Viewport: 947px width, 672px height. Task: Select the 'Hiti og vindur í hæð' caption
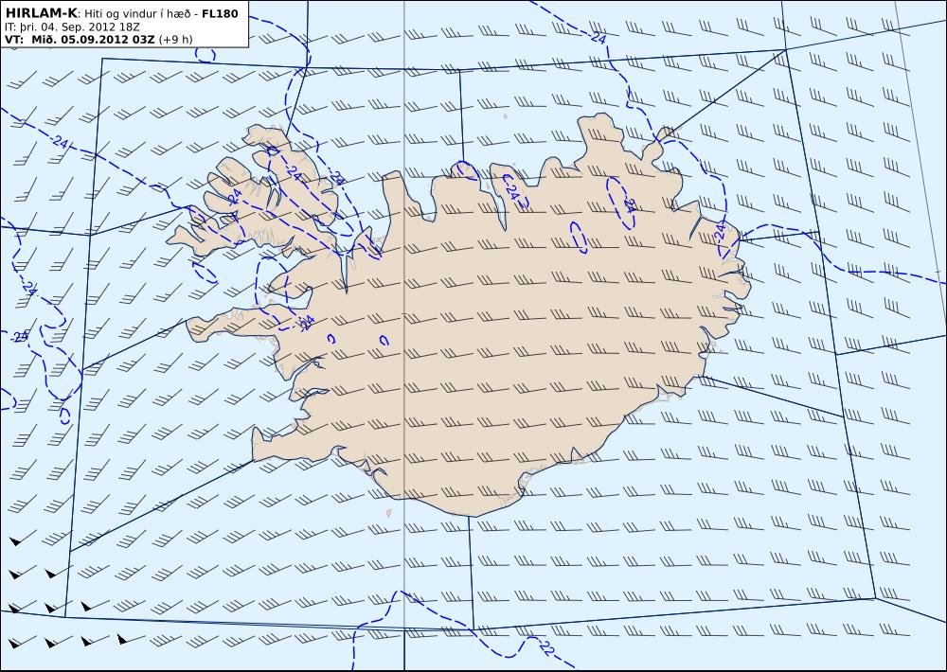click(139, 14)
